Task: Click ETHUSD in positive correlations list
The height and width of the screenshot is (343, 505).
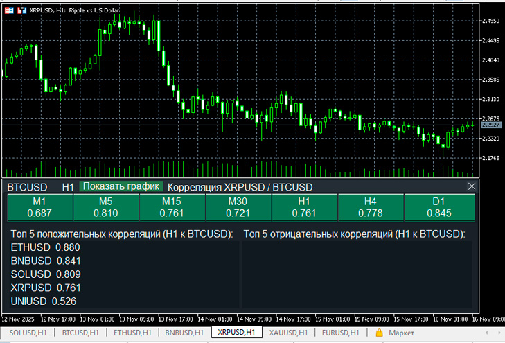Action: 31,247
